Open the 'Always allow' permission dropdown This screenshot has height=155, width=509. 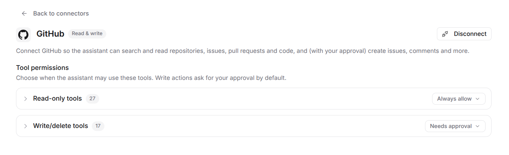click(458, 99)
